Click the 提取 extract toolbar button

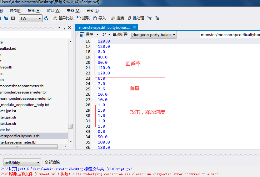(x=83, y=18)
